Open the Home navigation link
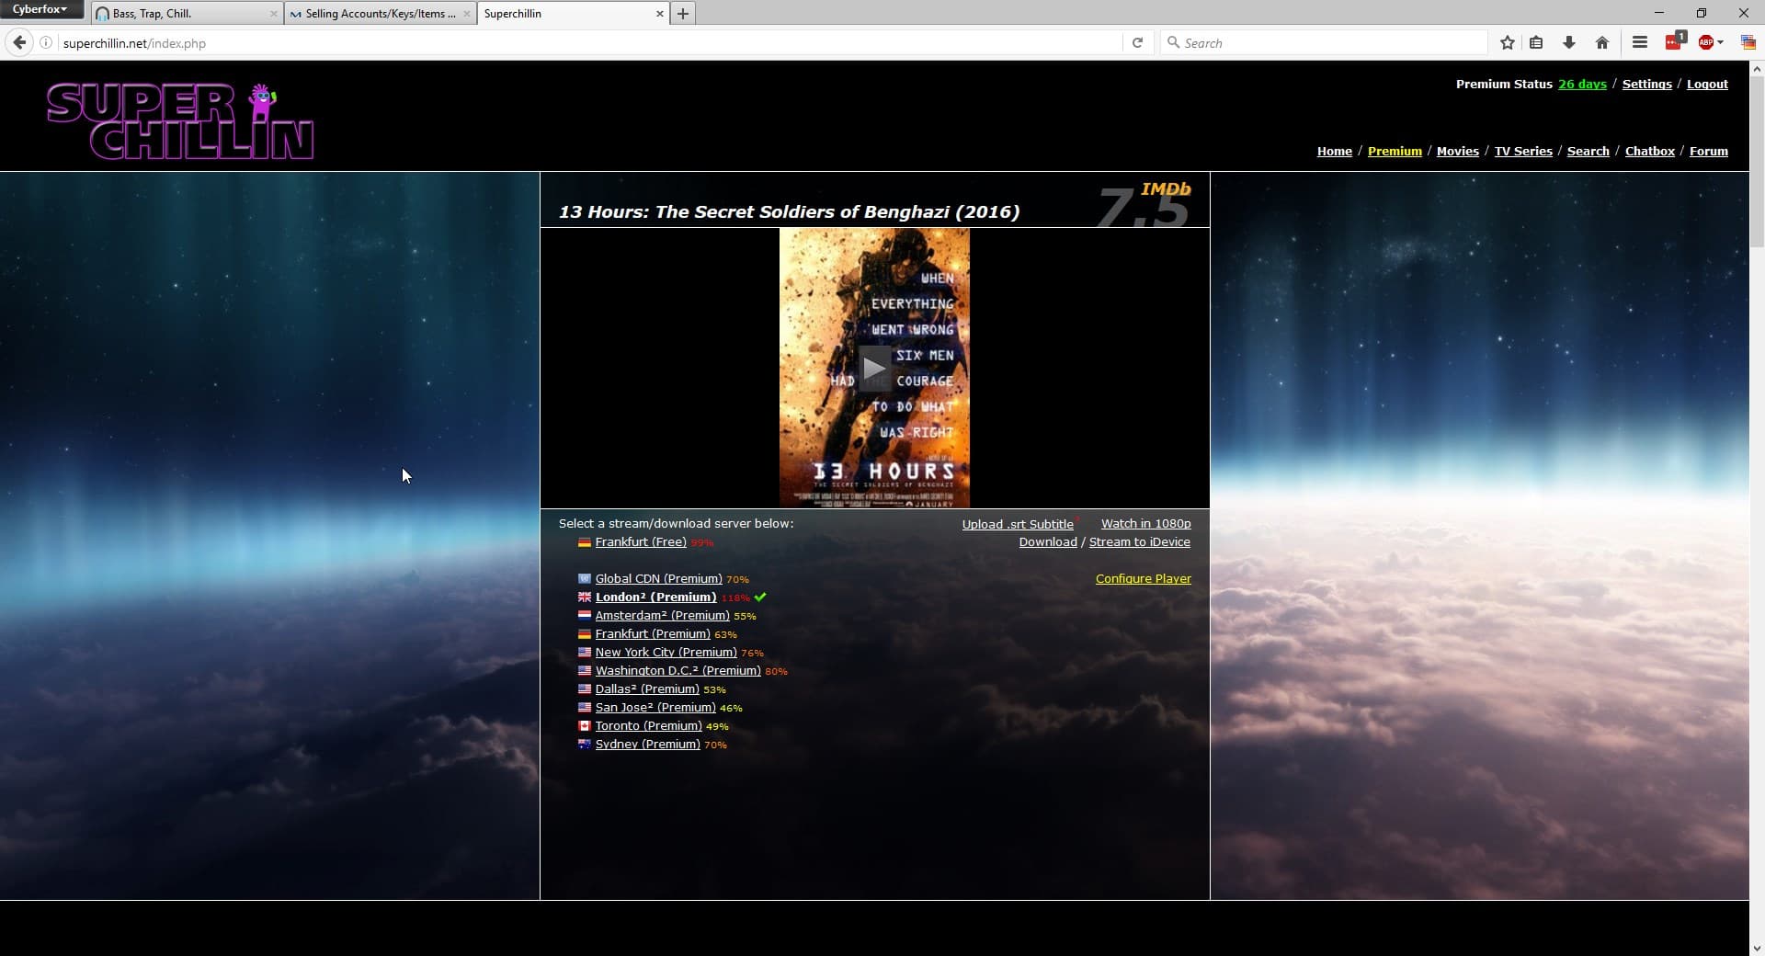Screen dimensions: 1765x956 (x=1334, y=151)
